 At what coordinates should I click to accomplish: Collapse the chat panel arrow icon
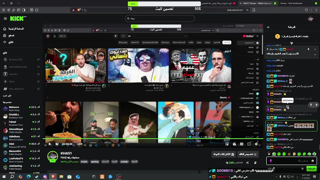(x=268, y=27)
